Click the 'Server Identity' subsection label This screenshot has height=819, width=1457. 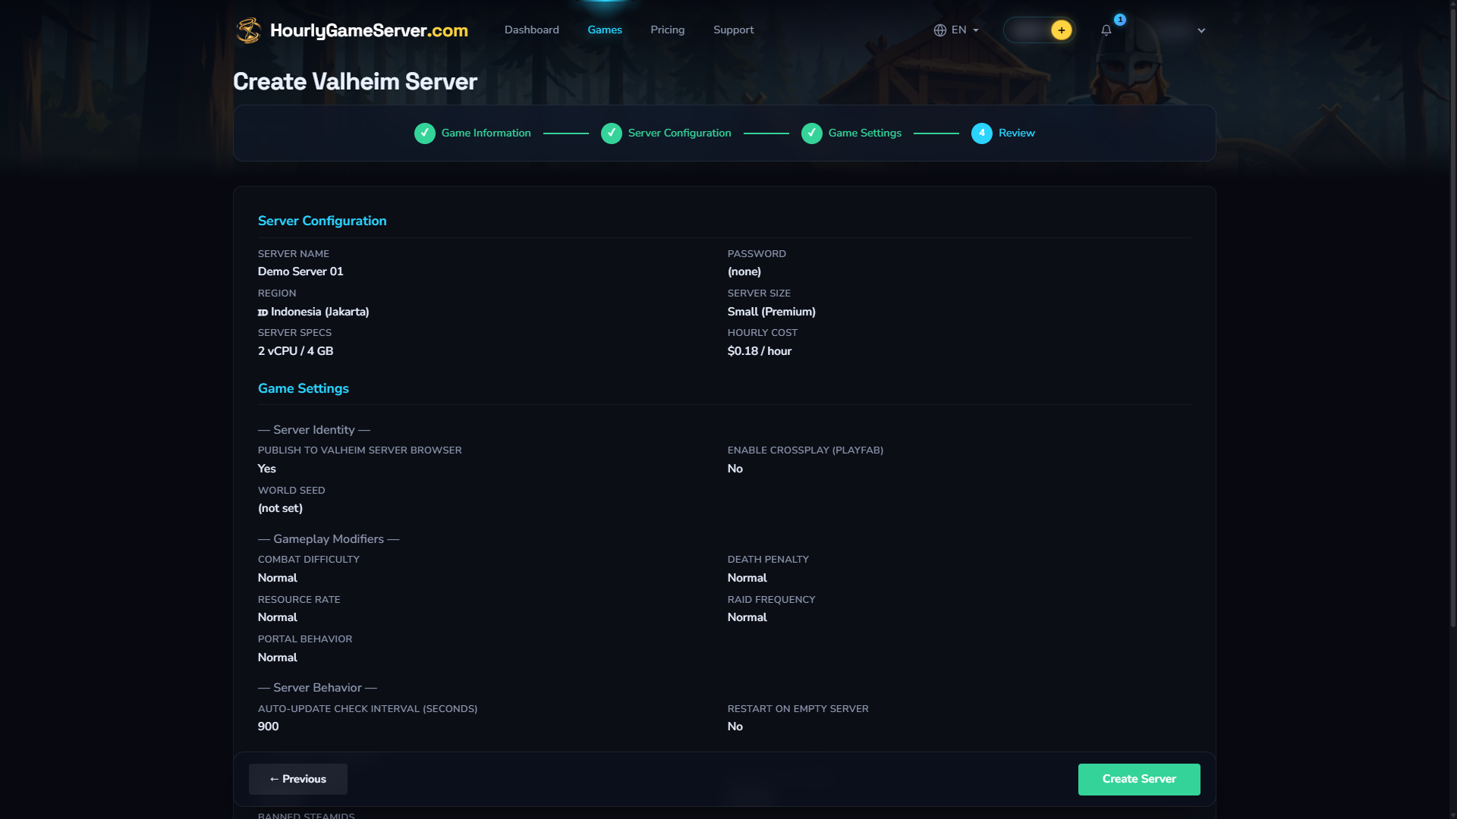(314, 430)
